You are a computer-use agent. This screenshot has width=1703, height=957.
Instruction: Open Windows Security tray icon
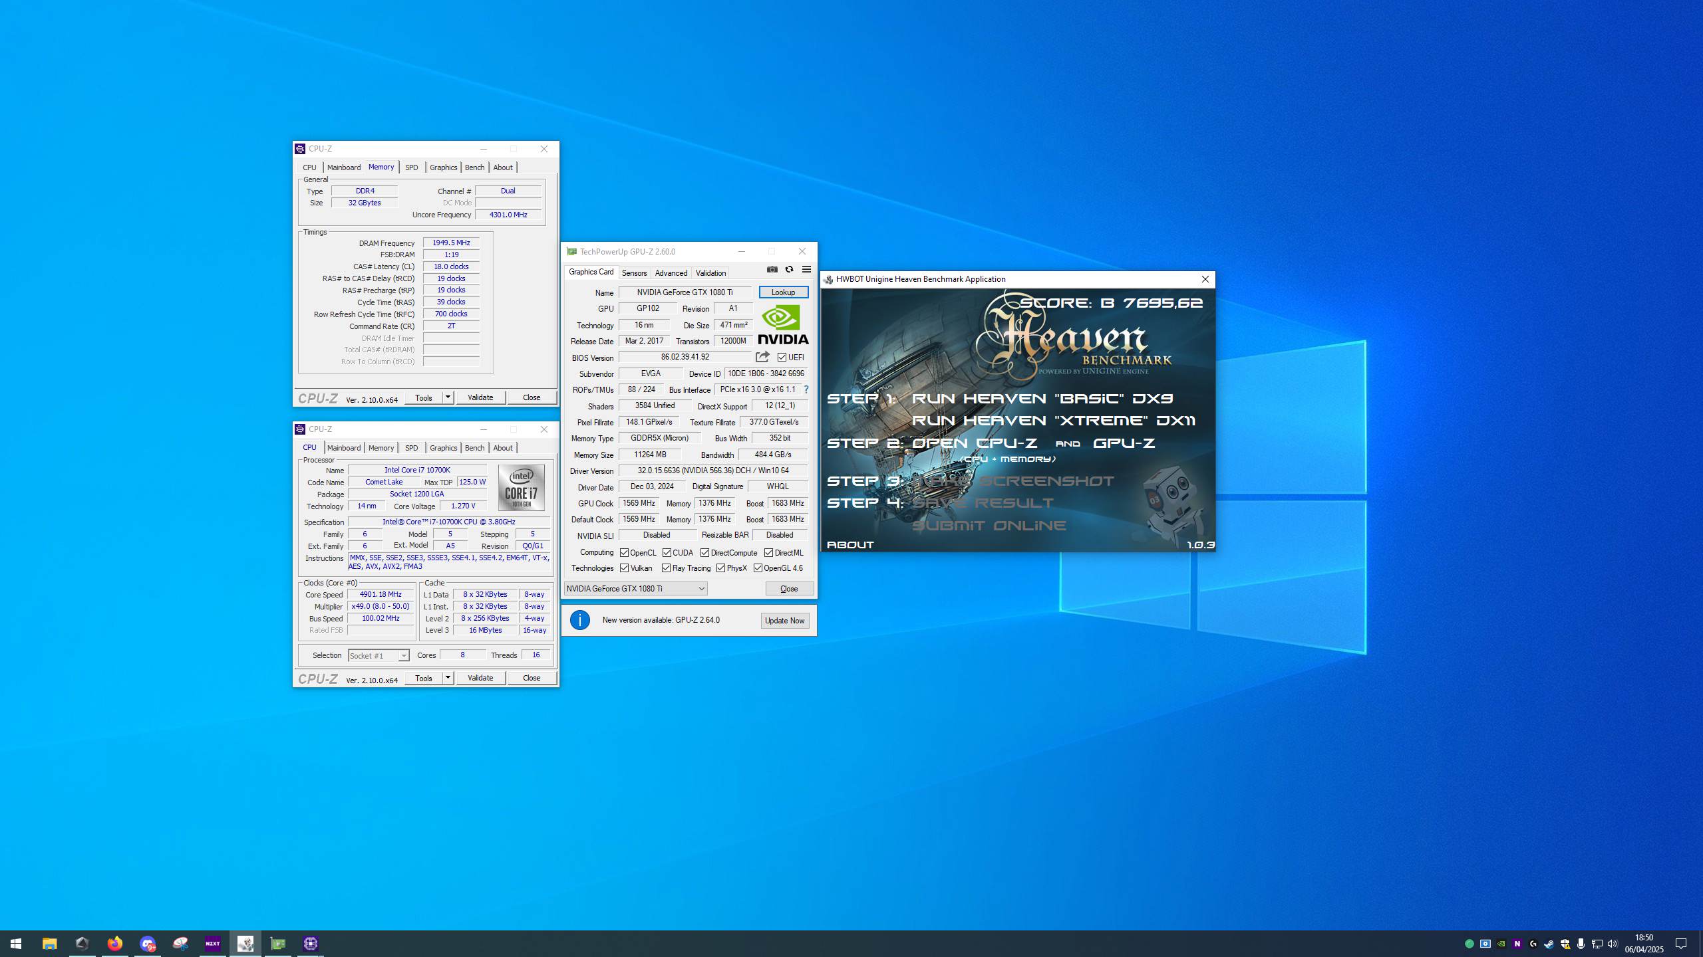[1565, 944]
